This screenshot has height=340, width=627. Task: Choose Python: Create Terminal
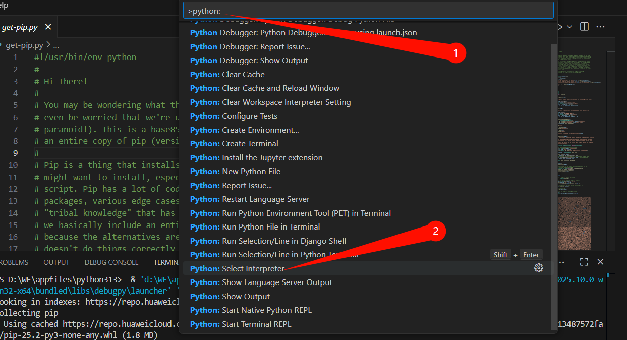click(x=368, y=143)
